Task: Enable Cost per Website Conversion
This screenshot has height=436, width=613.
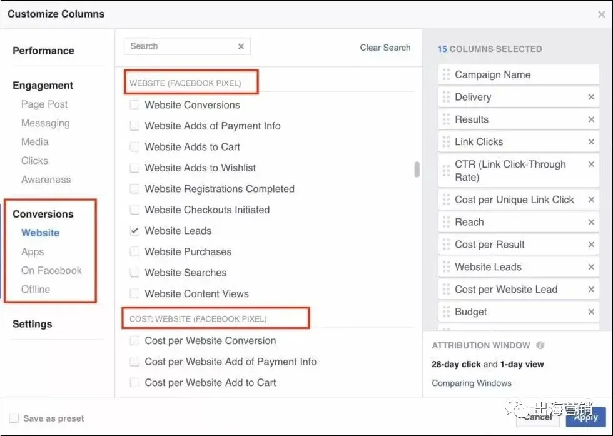Action: pyautogui.click(x=134, y=340)
